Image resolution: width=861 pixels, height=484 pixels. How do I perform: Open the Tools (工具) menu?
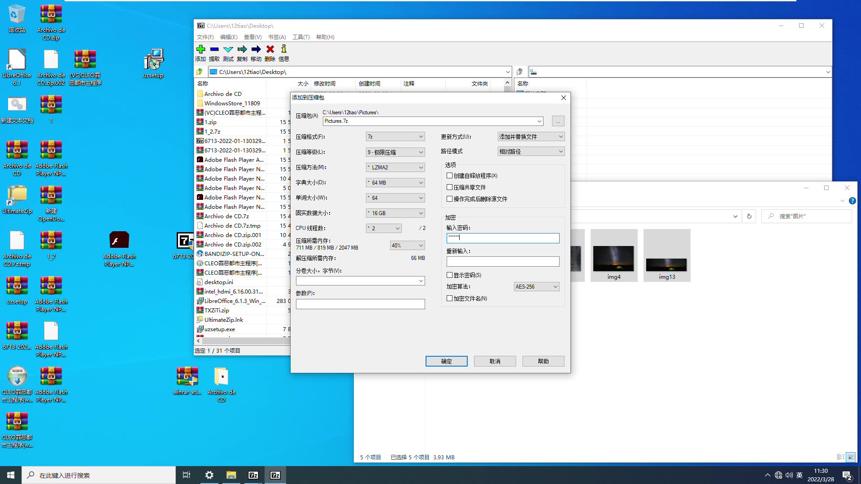(300, 37)
